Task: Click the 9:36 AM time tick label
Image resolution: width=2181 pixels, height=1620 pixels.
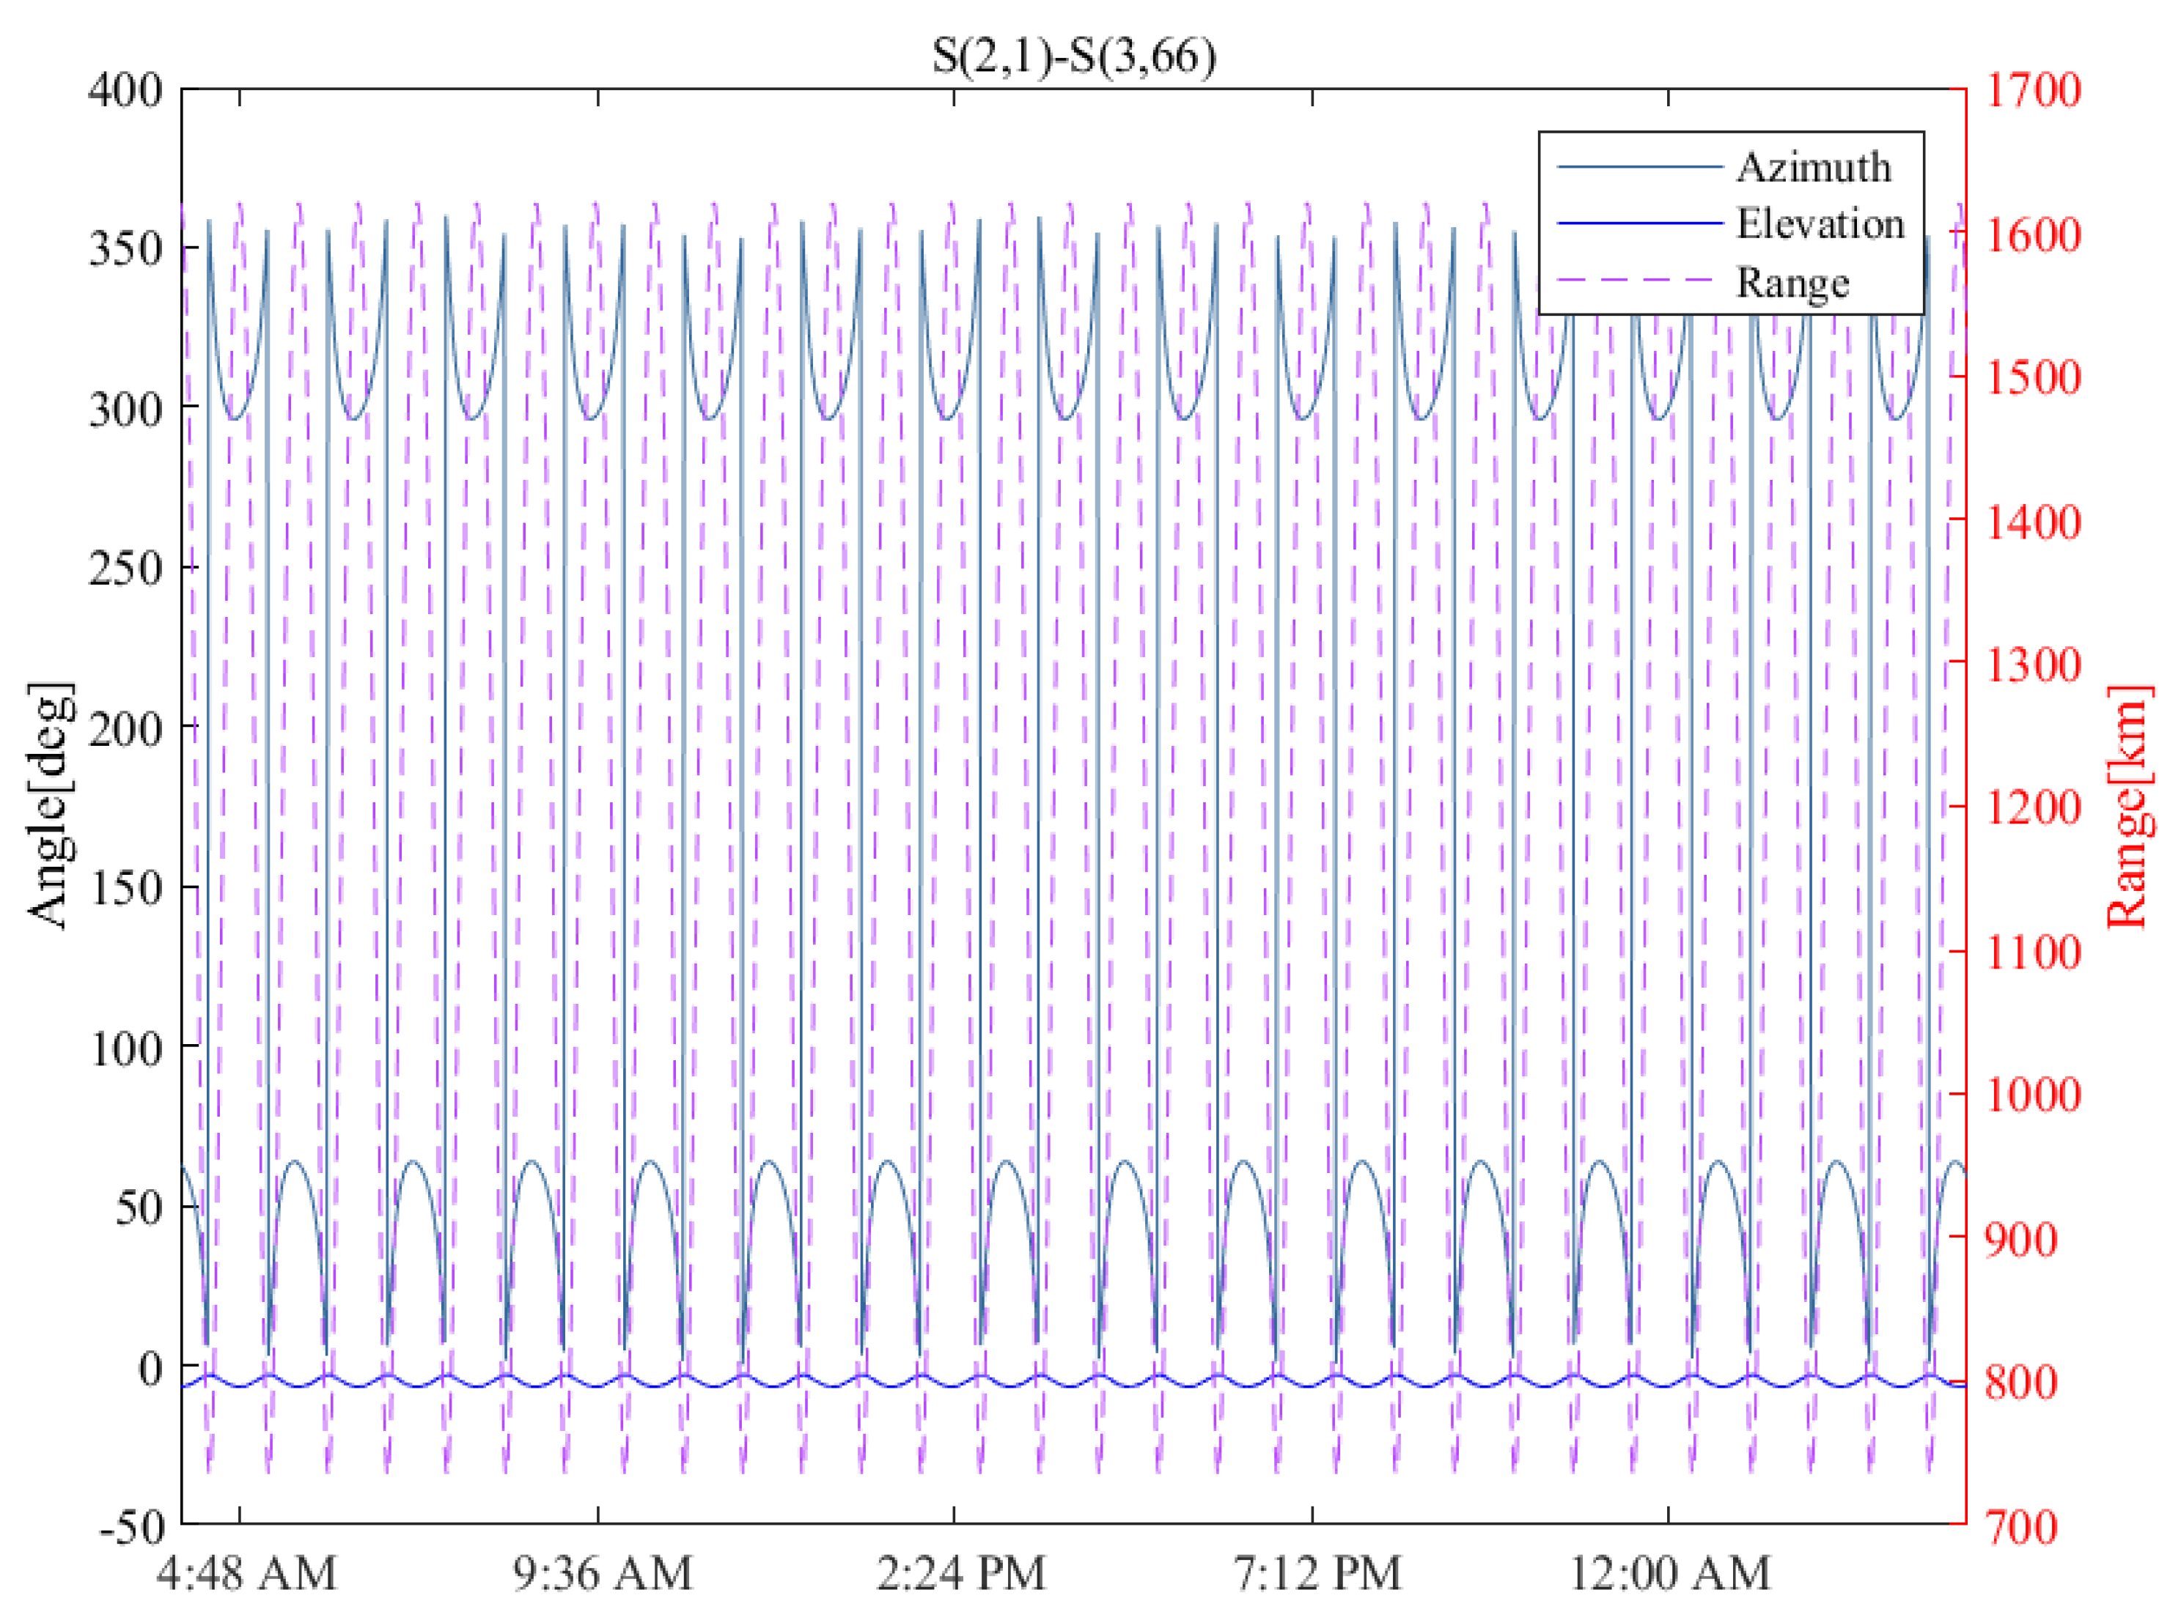Action: pyautogui.click(x=603, y=1574)
